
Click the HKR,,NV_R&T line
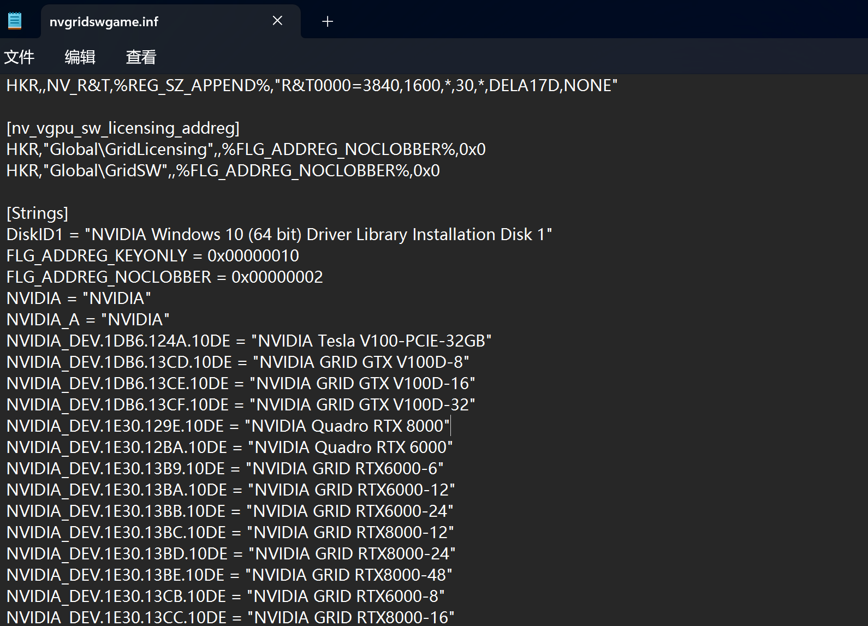pyautogui.click(x=312, y=86)
